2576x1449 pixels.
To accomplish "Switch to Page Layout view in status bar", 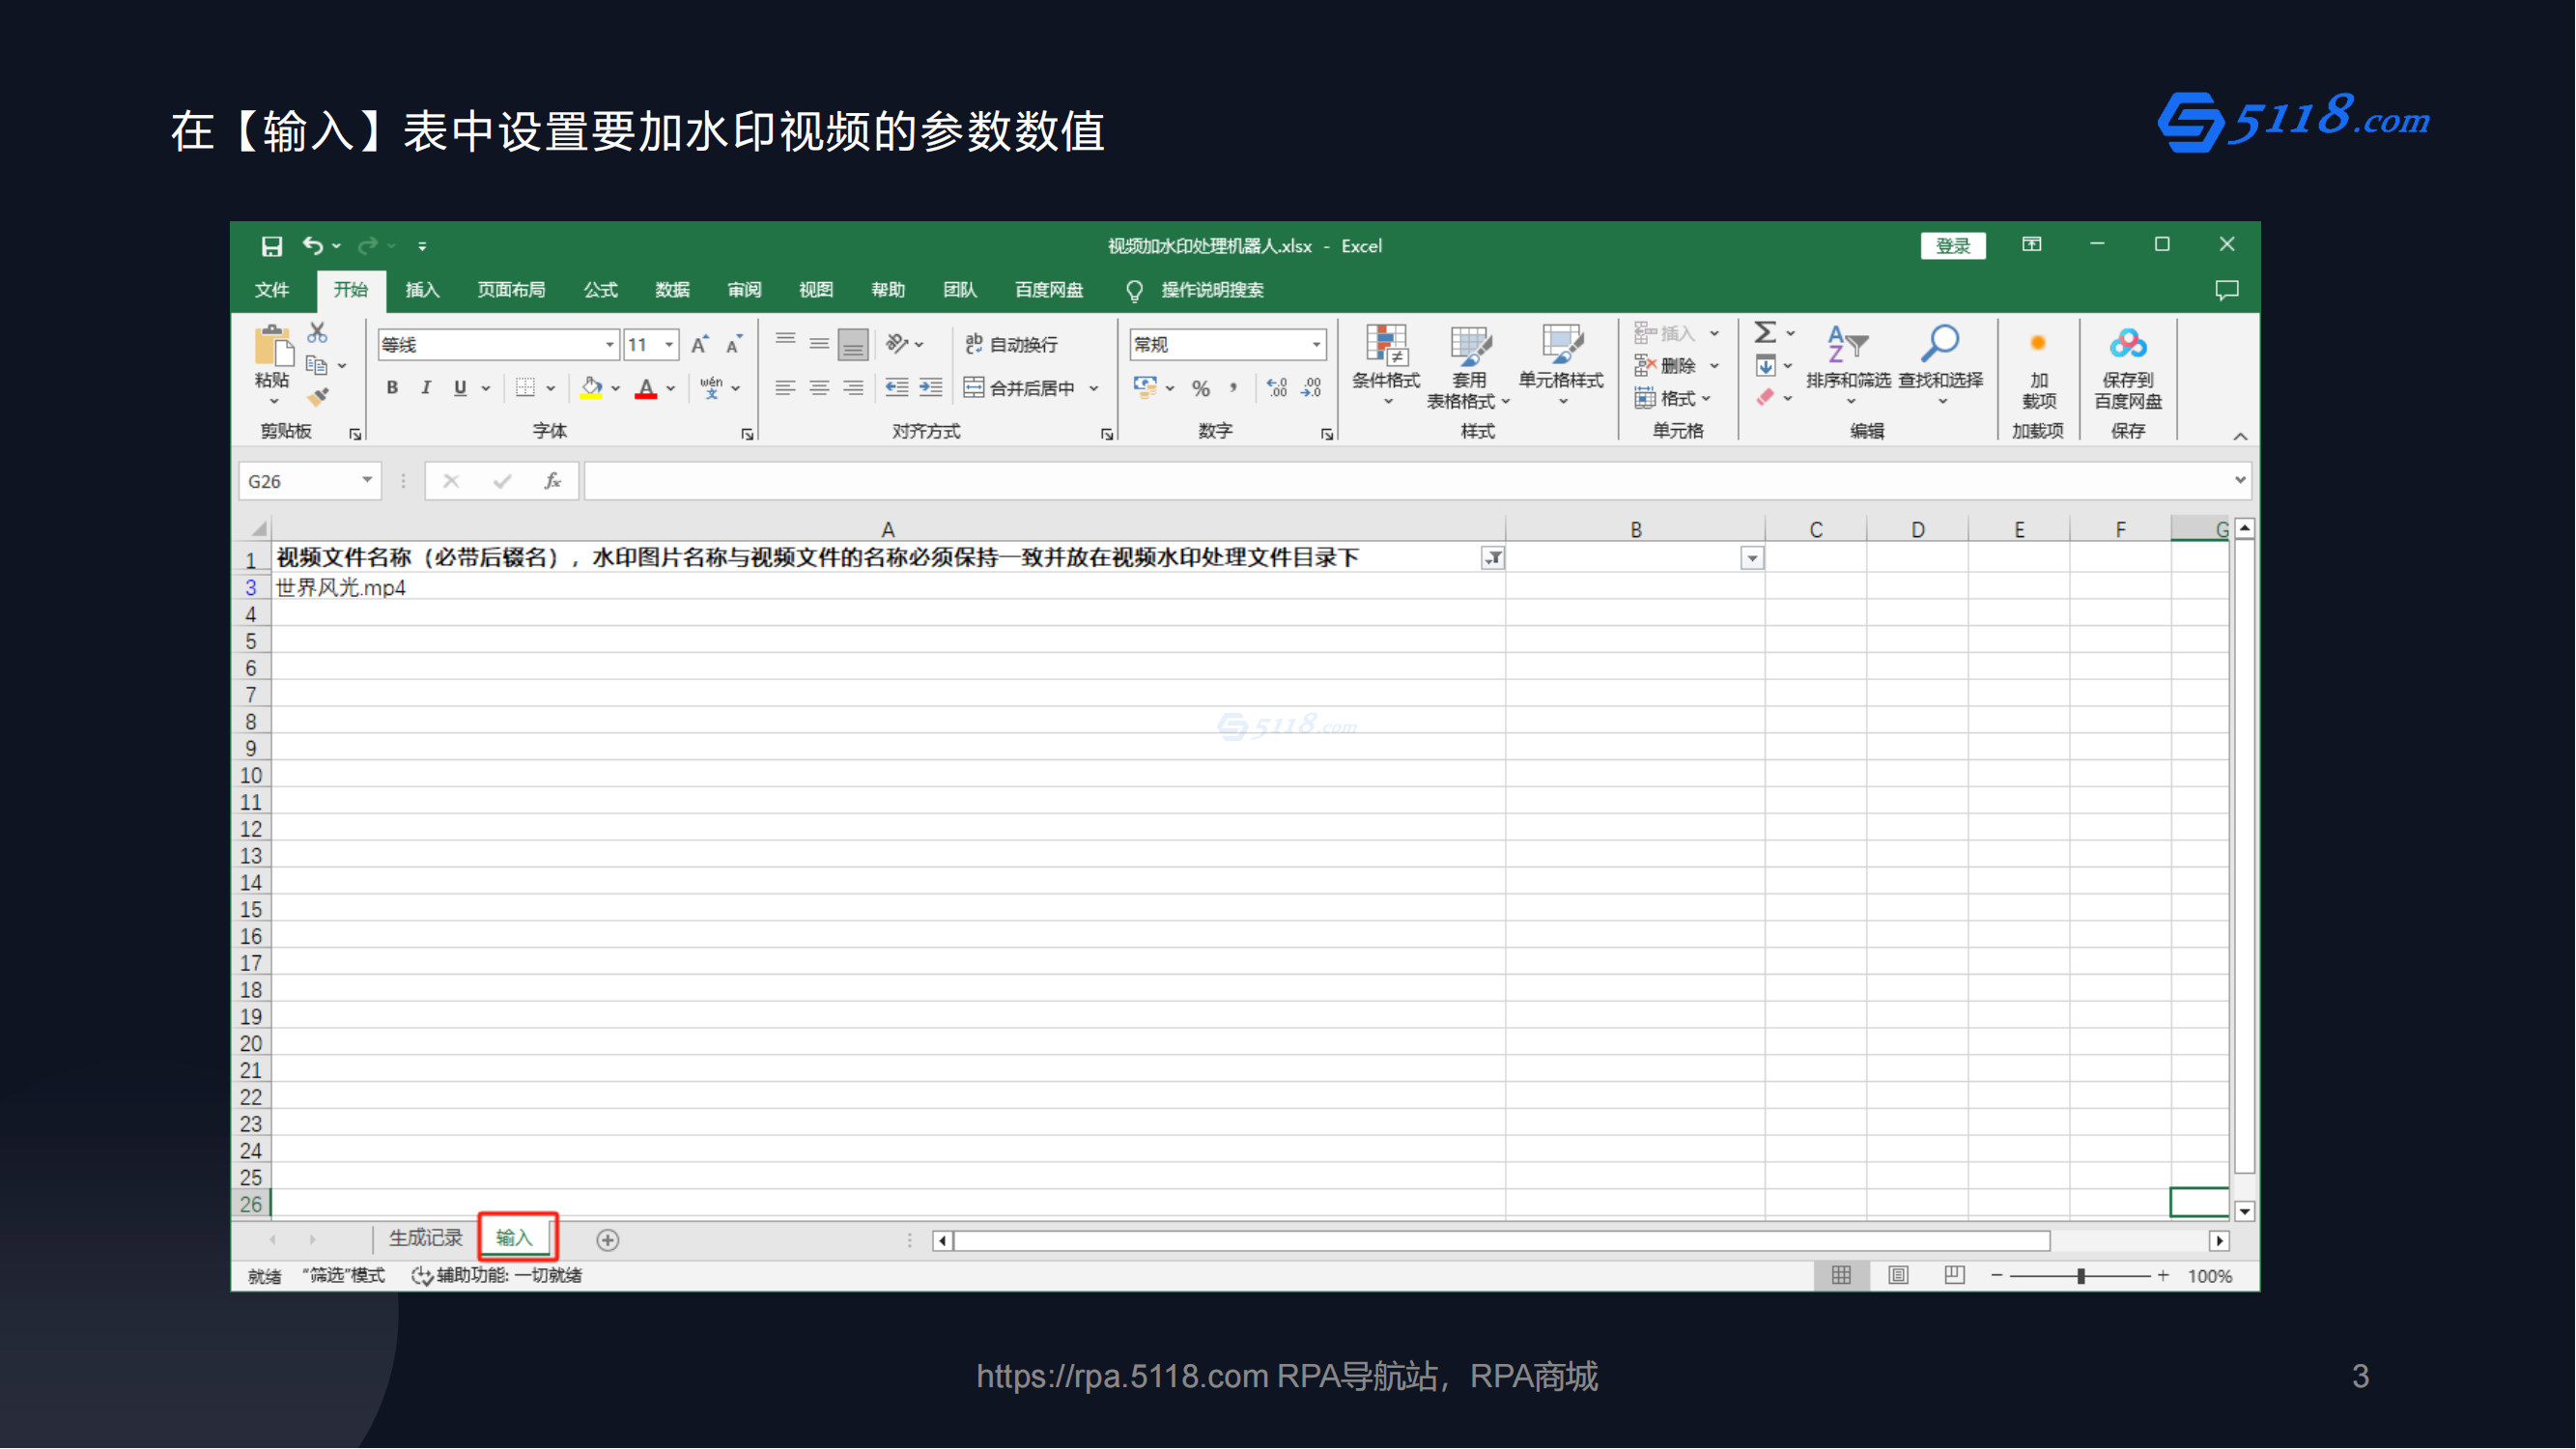I will (1898, 1277).
